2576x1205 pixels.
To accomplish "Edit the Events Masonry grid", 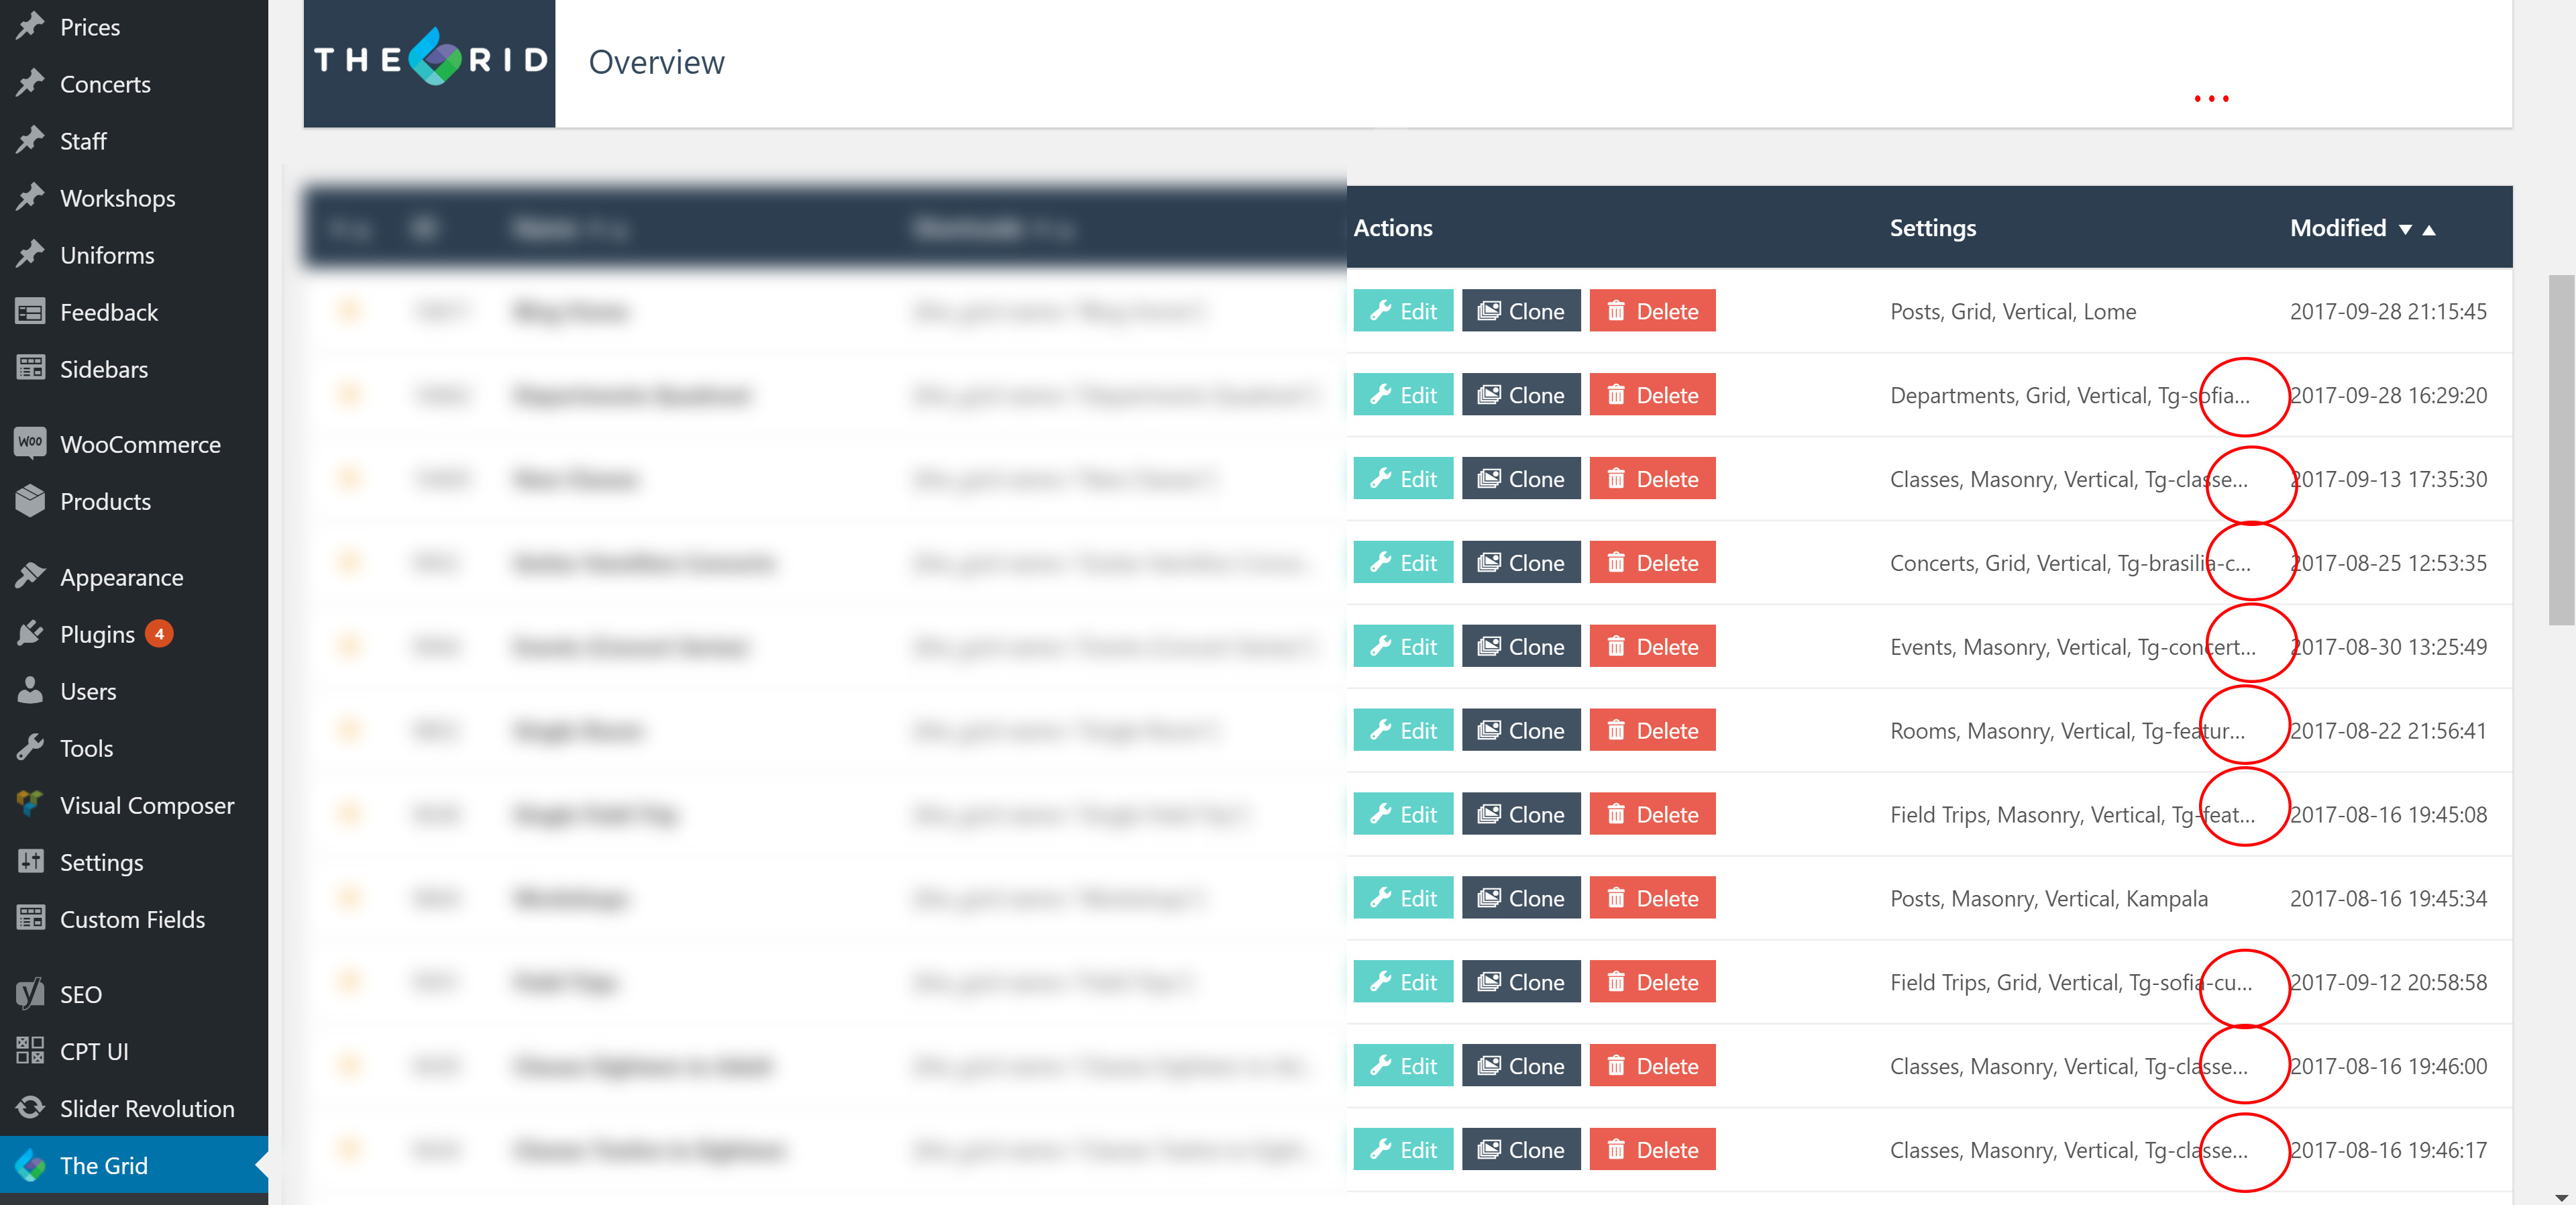I will [x=1403, y=647].
